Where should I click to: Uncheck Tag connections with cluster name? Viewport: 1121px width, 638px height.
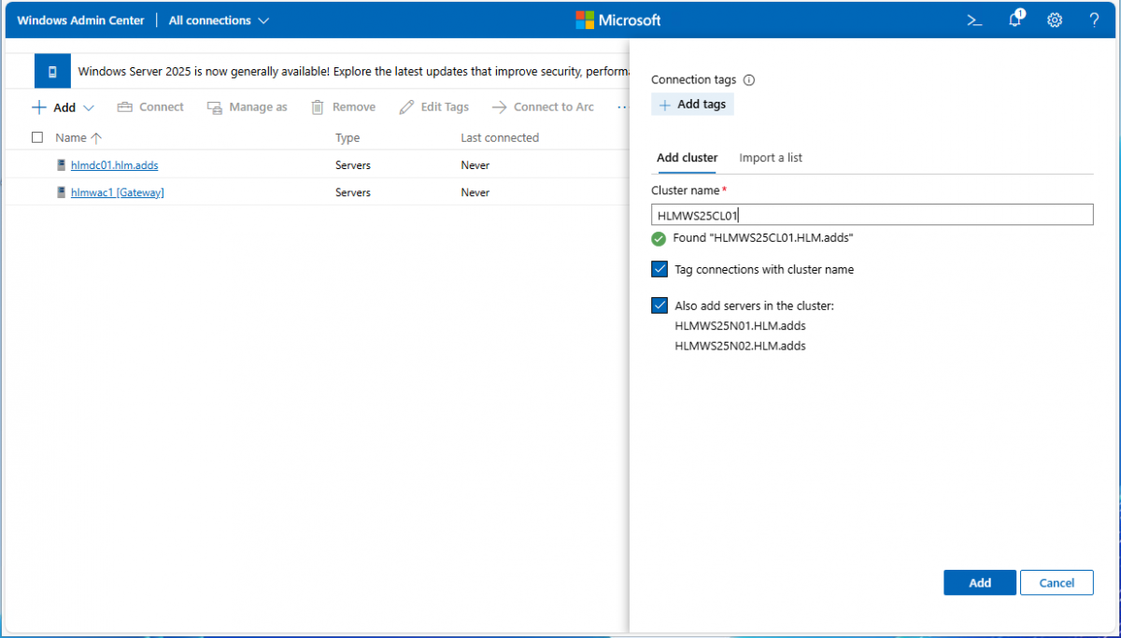660,269
